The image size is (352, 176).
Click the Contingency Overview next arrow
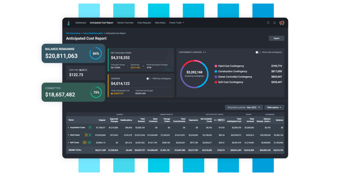click(x=205, y=52)
